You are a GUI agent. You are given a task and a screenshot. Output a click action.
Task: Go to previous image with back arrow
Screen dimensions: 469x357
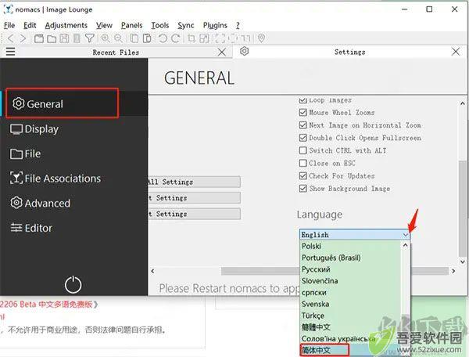[x=10, y=38]
